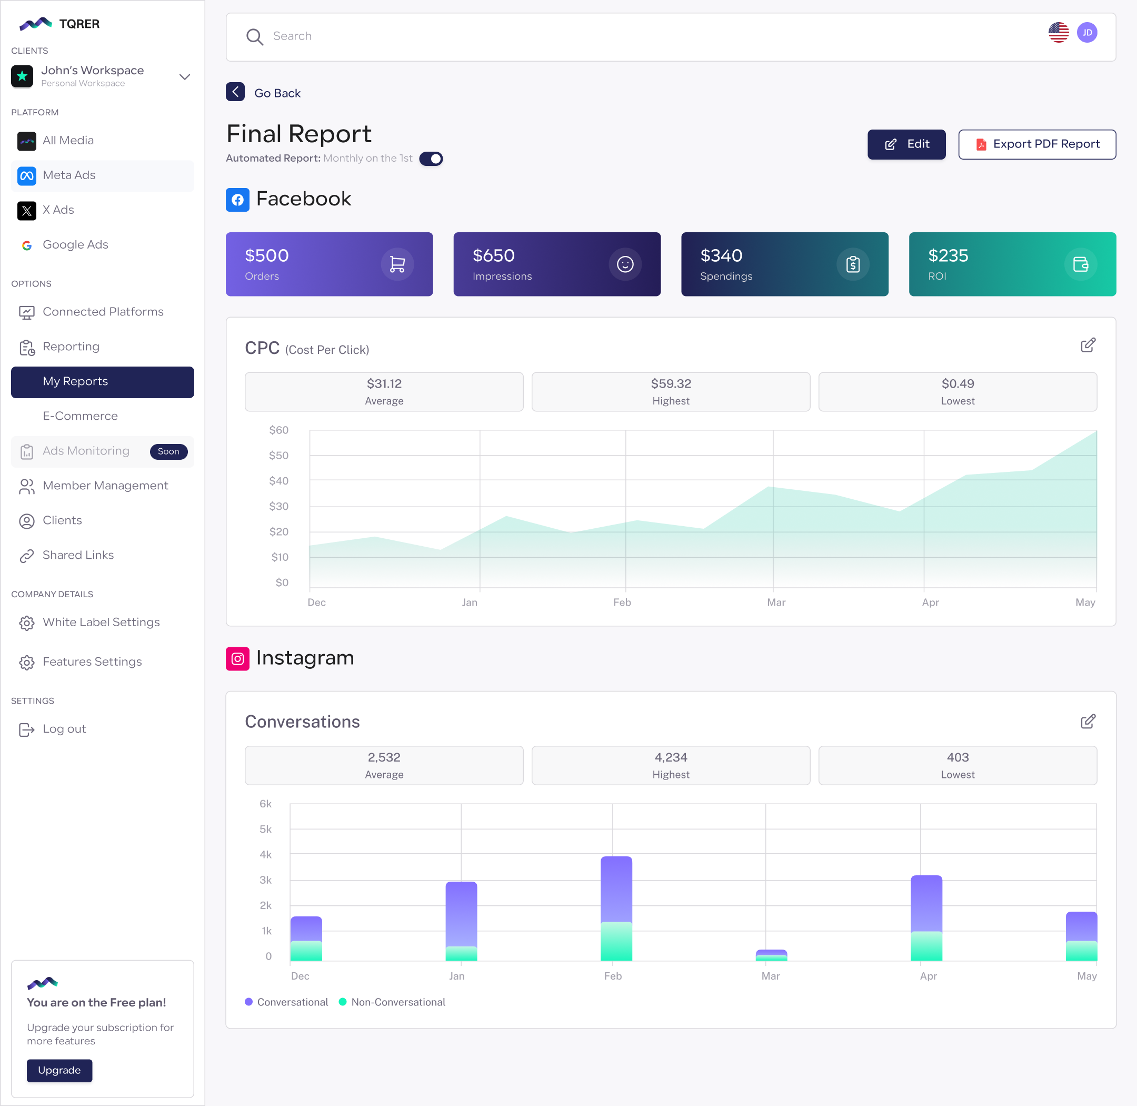Toggle the Automated Report switch
The height and width of the screenshot is (1106, 1137).
point(431,159)
